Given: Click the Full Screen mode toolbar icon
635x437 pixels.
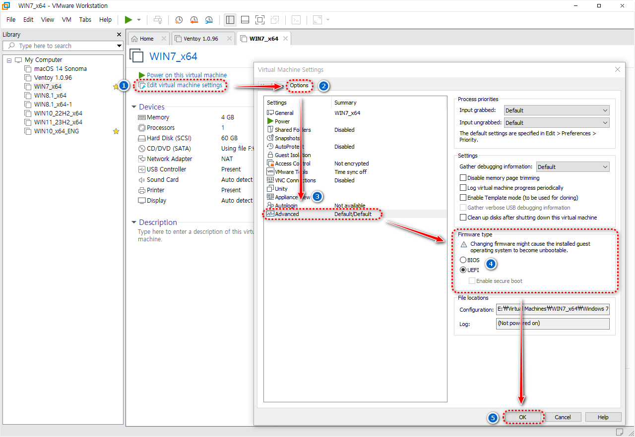Looking at the screenshot, I should coord(260,20).
